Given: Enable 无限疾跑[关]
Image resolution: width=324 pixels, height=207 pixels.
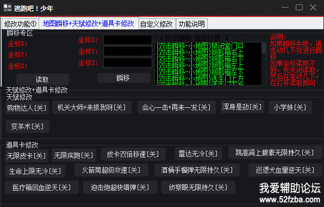Looking at the screenshot, I should coord(74,155).
